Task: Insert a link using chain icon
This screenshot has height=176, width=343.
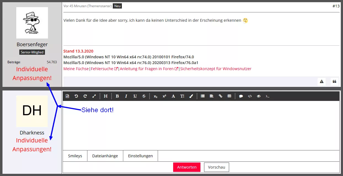Action: click(x=220, y=96)
